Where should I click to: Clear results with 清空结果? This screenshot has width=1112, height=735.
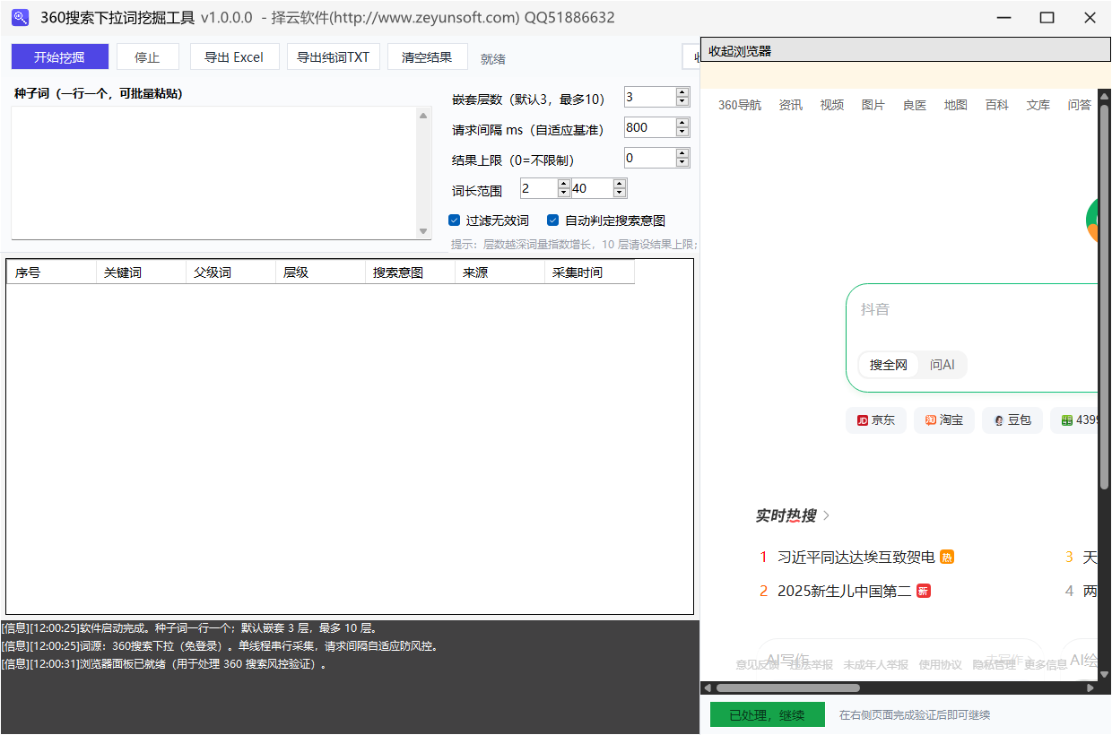pyautogui.click(x=428, y=57)
